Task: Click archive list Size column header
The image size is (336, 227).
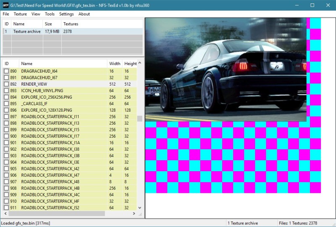Action: click(x=52, y=24)
